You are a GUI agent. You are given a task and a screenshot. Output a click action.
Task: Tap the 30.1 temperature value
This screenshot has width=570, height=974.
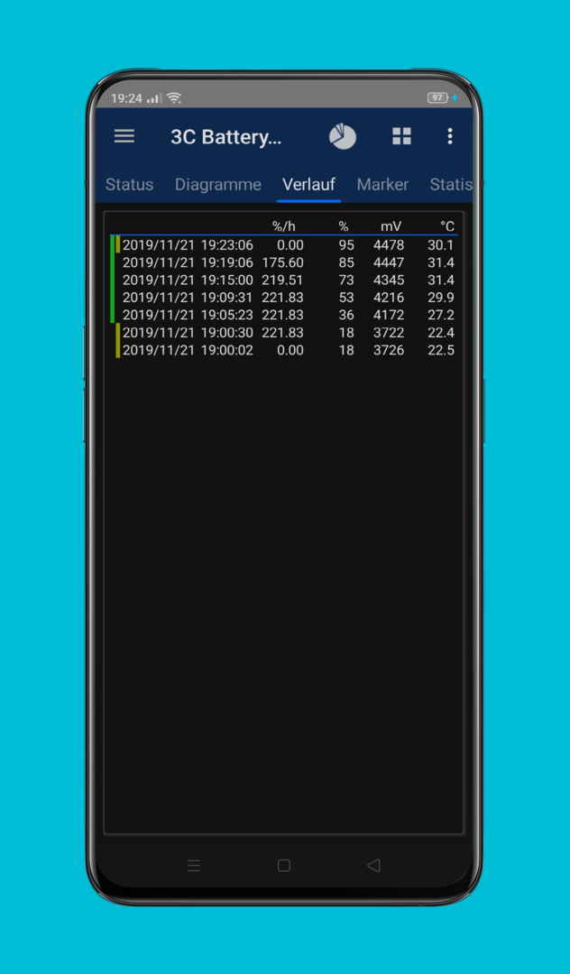[441, 244]
